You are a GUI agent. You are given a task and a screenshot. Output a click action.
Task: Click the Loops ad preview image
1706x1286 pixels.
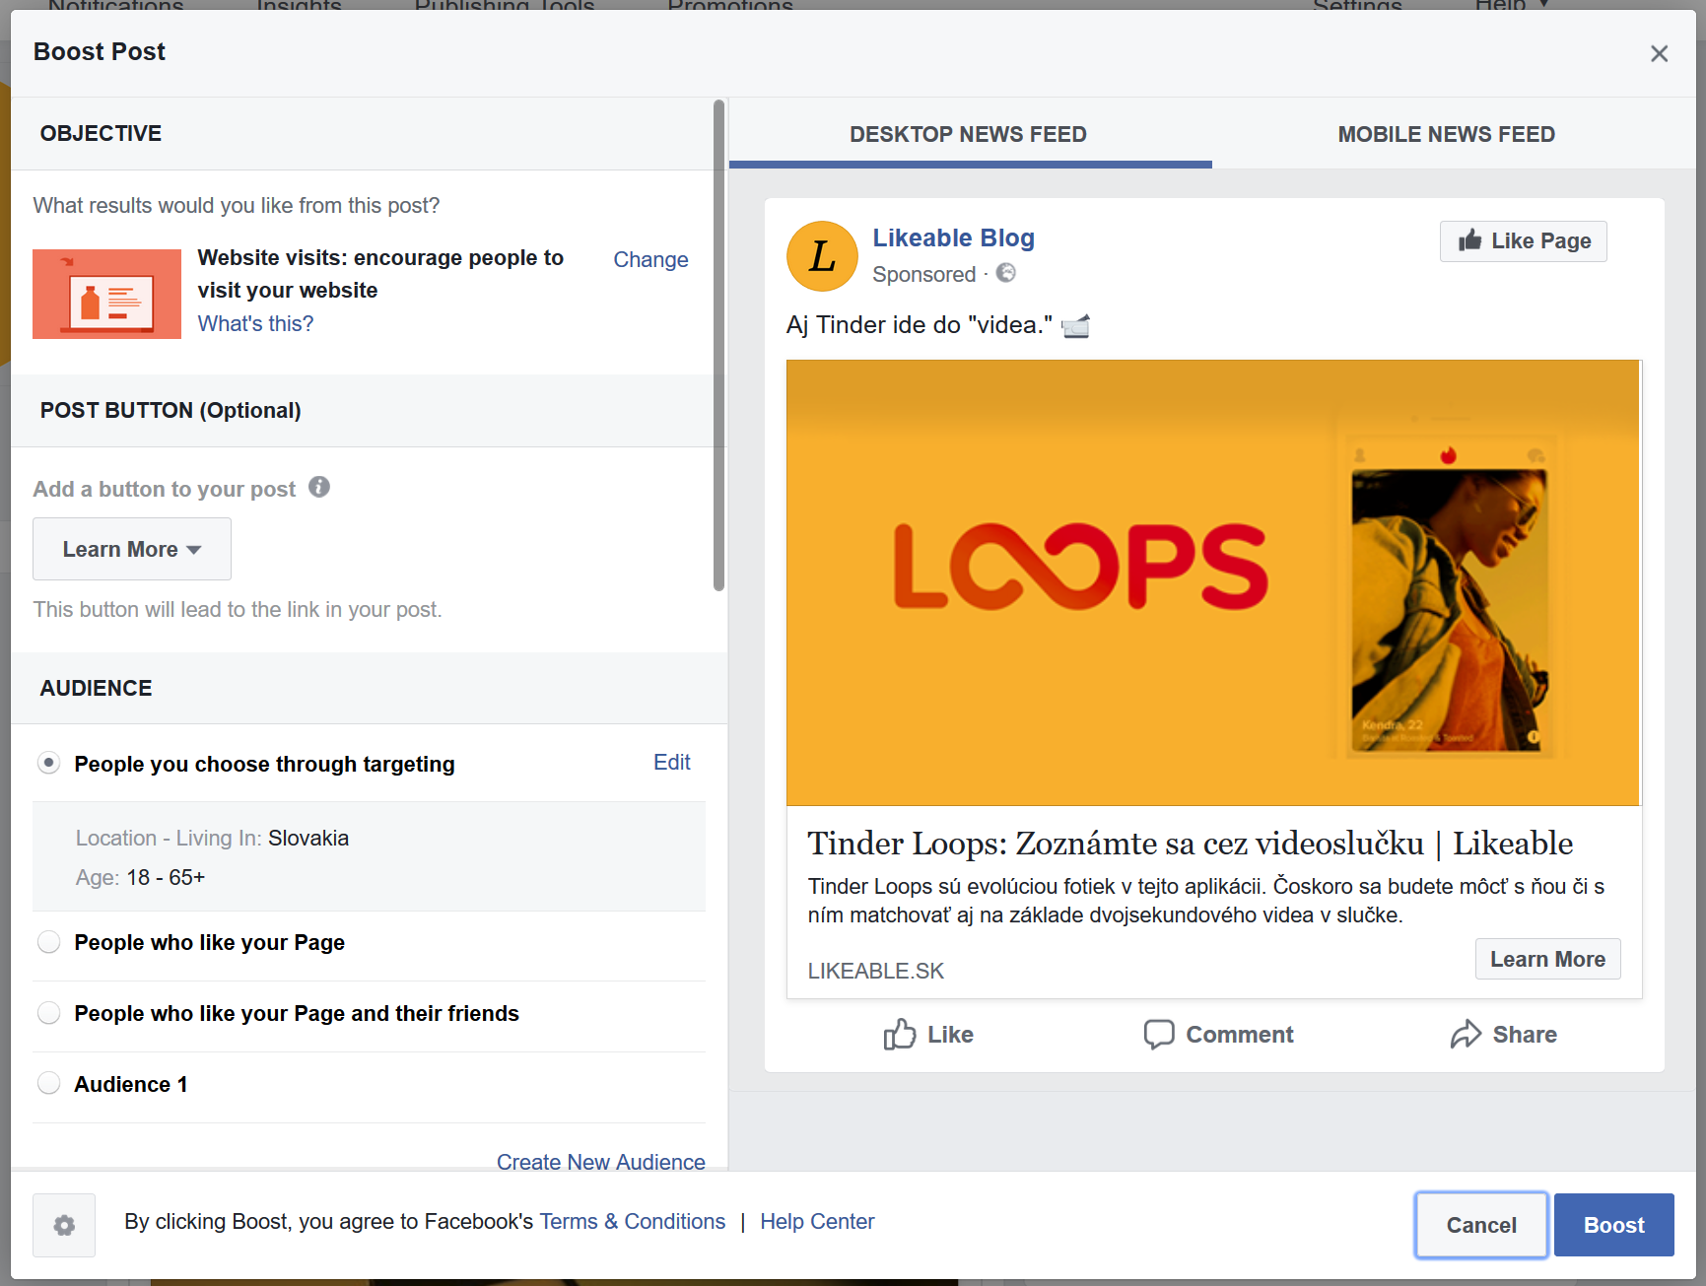pyautogui.click(x=1213, y=582)
